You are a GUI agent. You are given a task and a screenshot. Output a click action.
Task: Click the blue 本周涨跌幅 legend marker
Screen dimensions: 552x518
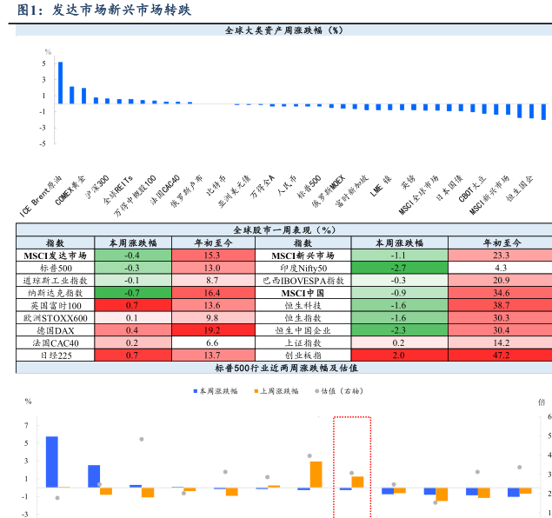[x=196, y=392]
